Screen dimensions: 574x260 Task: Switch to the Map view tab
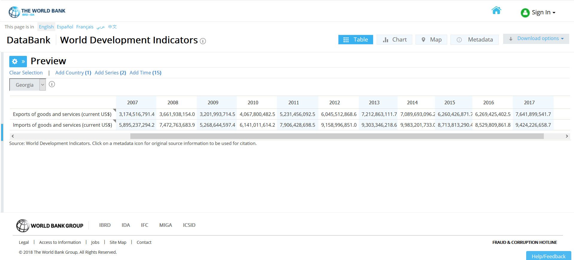431,39
